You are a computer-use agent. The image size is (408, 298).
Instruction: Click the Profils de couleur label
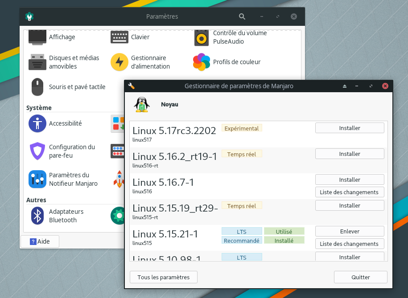tap(237, 62)
